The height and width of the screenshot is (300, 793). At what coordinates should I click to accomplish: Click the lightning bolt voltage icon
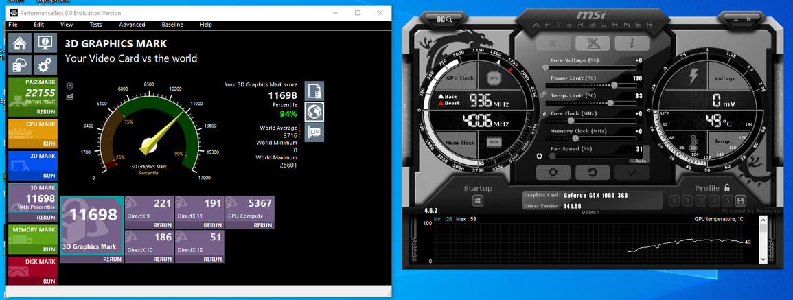694,78
